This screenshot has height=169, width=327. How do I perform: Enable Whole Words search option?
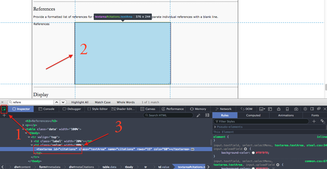(126, 102)
